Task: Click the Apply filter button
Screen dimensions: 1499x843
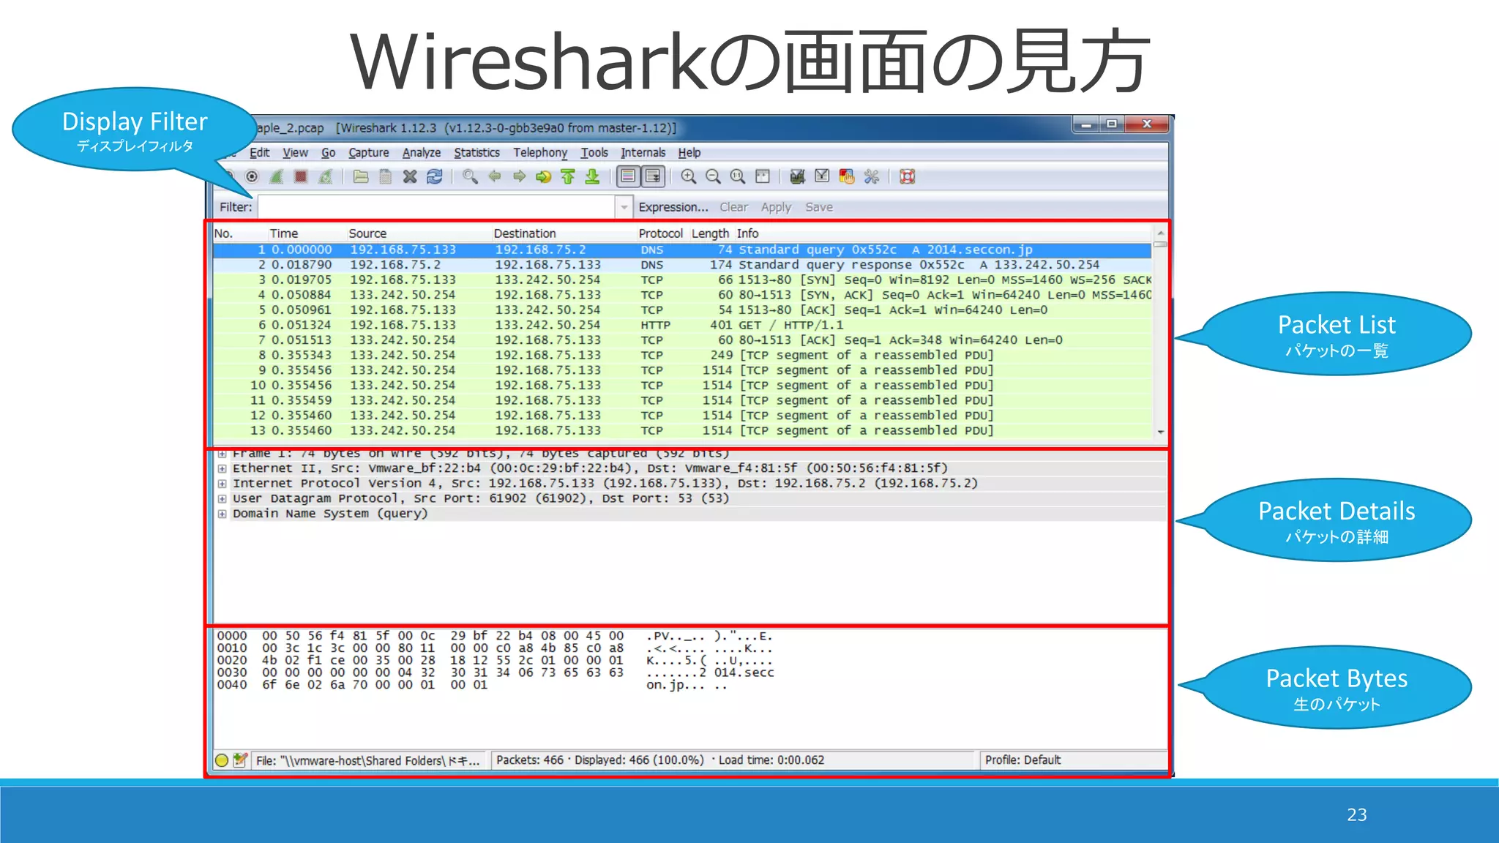Action: click(x=776, y=207)
